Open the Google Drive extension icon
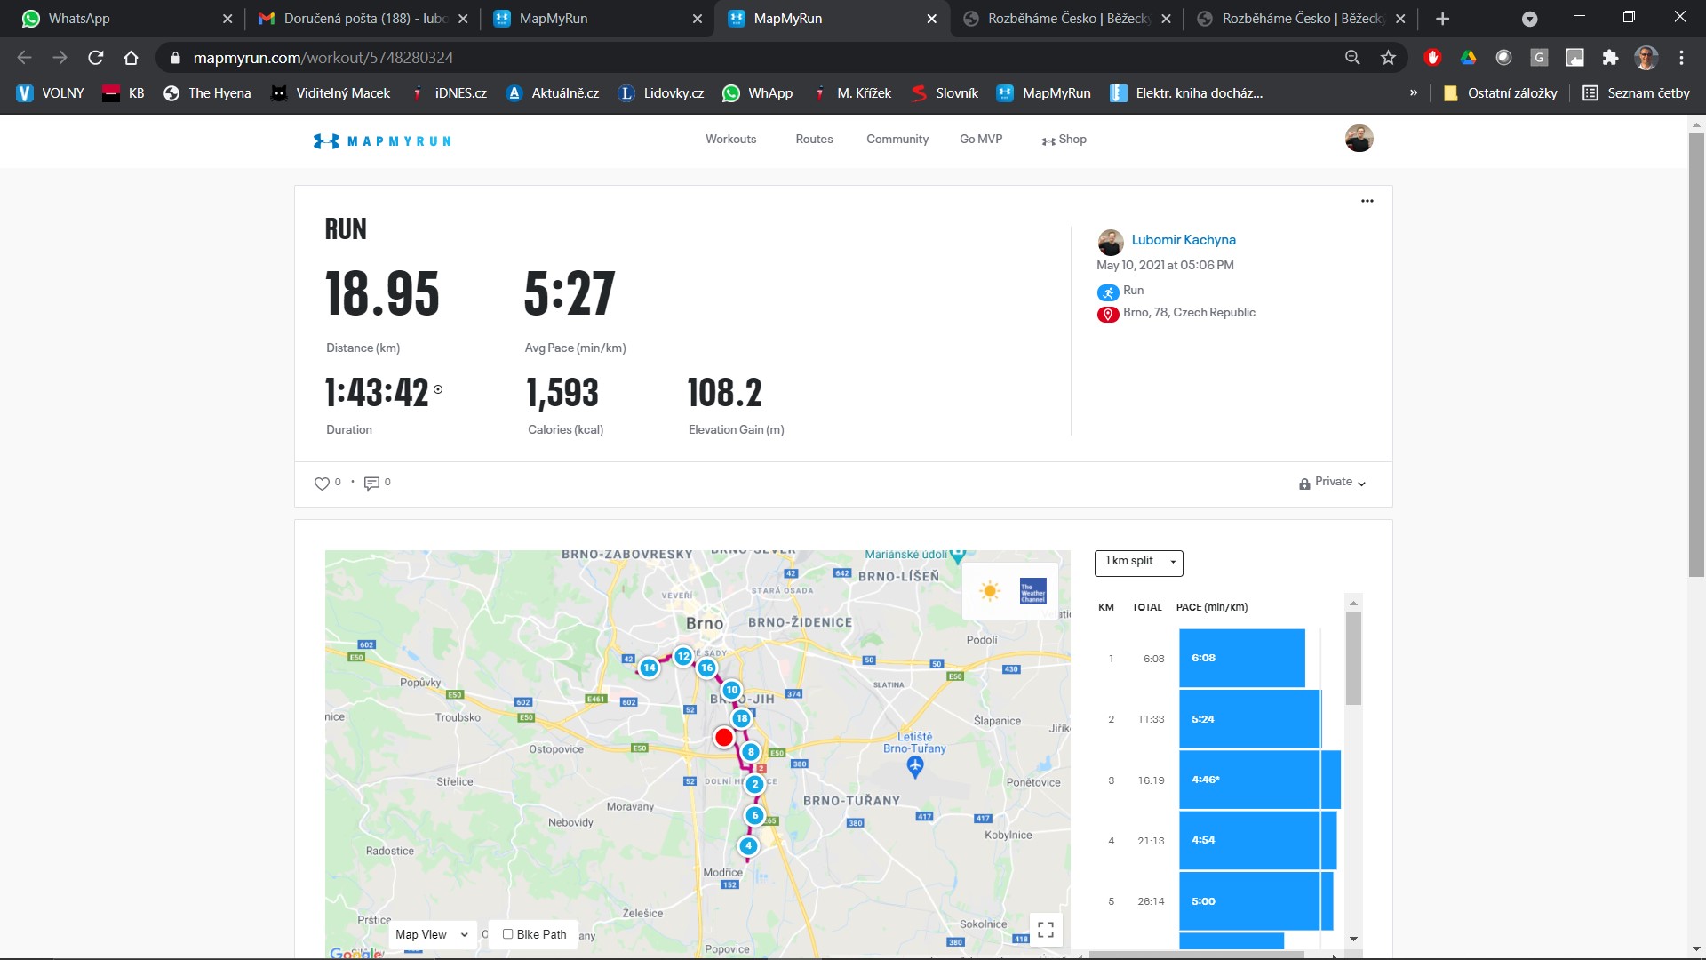Viewport: 1706px width, 960px height. tap(1468, 58)
